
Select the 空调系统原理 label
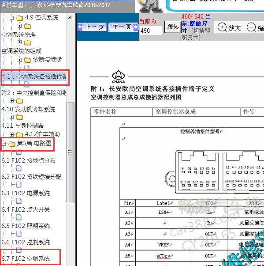click(x=19, y=34)
